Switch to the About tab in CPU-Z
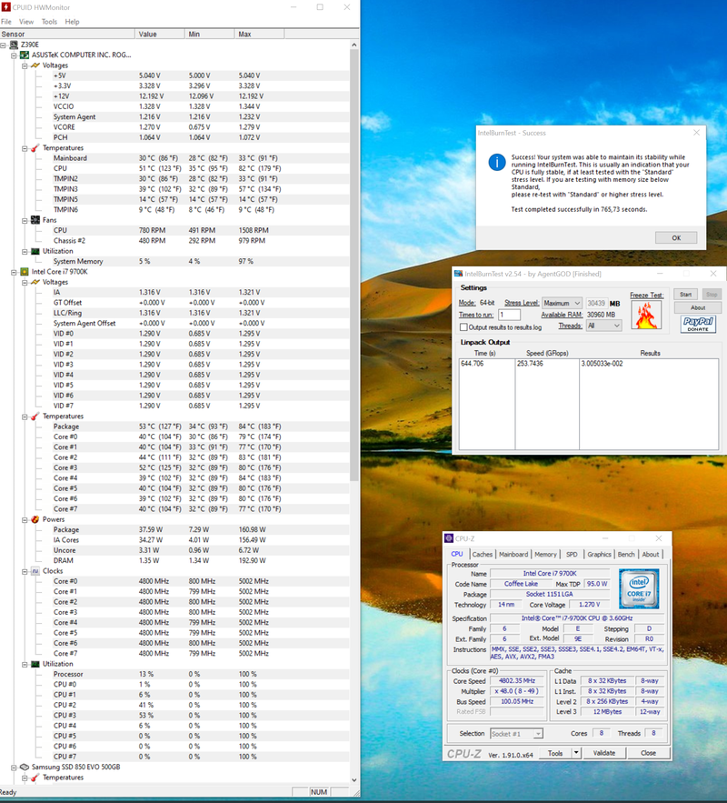Screen dimensions: 727x803 651,554
